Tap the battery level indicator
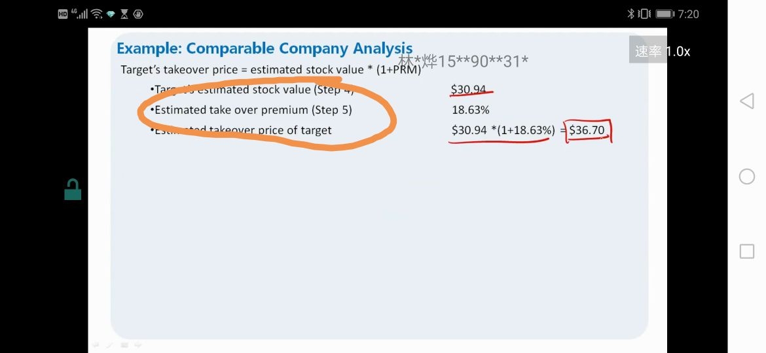 coord(665,14)
